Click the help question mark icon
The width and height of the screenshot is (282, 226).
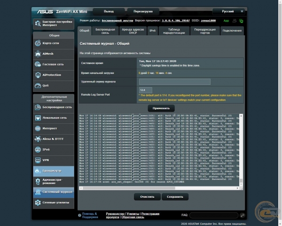coord(79,215)
